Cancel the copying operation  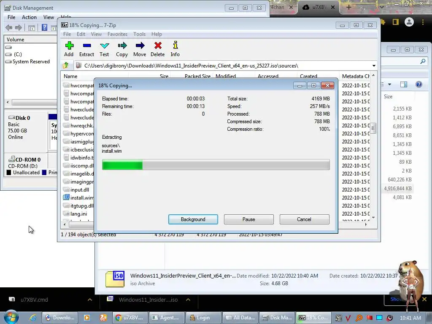coord(304,219)
